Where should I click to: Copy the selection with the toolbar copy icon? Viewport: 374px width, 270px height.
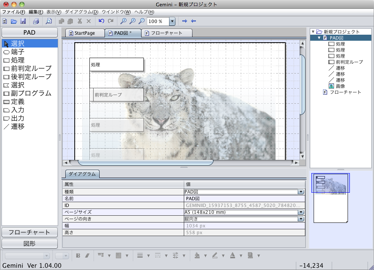coord(61,21)
